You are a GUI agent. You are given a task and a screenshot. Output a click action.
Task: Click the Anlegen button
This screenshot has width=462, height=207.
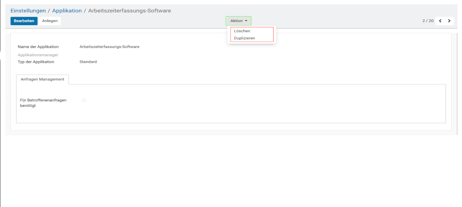(50, 21)
